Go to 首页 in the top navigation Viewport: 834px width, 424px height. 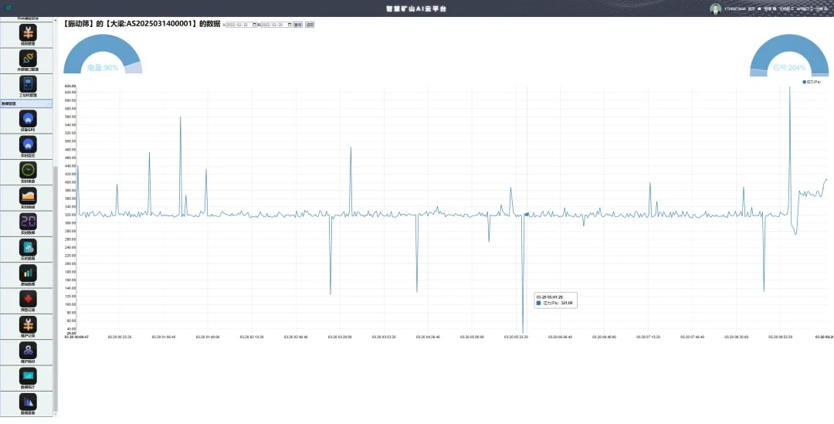click(x=751, y=8)
